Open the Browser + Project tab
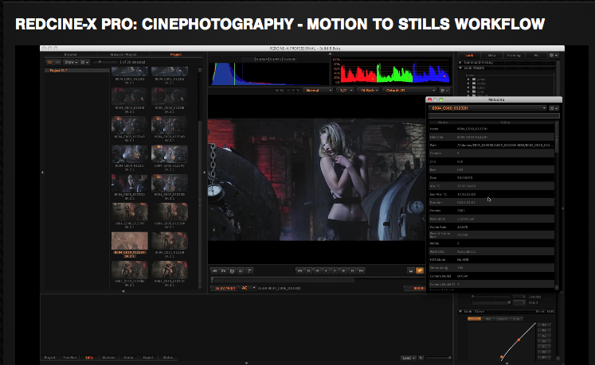Viewport: 595px width, 365px height. pos(123,55)
